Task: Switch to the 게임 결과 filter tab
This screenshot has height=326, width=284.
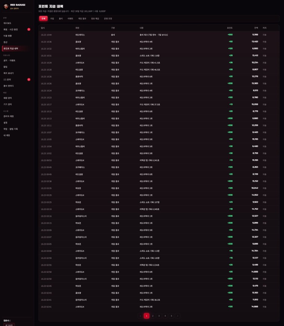Action: tap(82, 19)
